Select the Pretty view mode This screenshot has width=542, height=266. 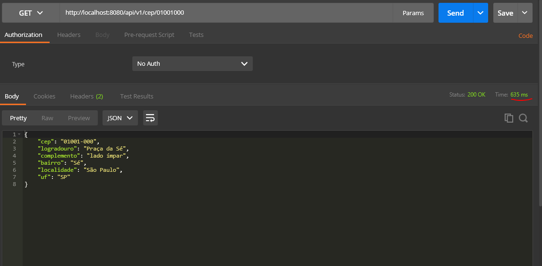18,118
